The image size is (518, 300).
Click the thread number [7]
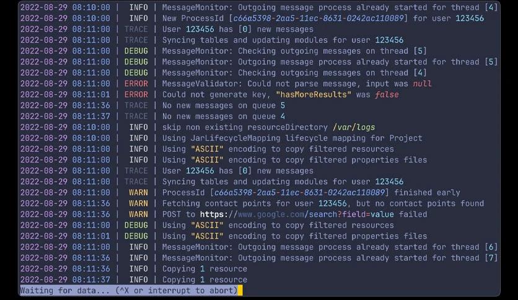491,258
